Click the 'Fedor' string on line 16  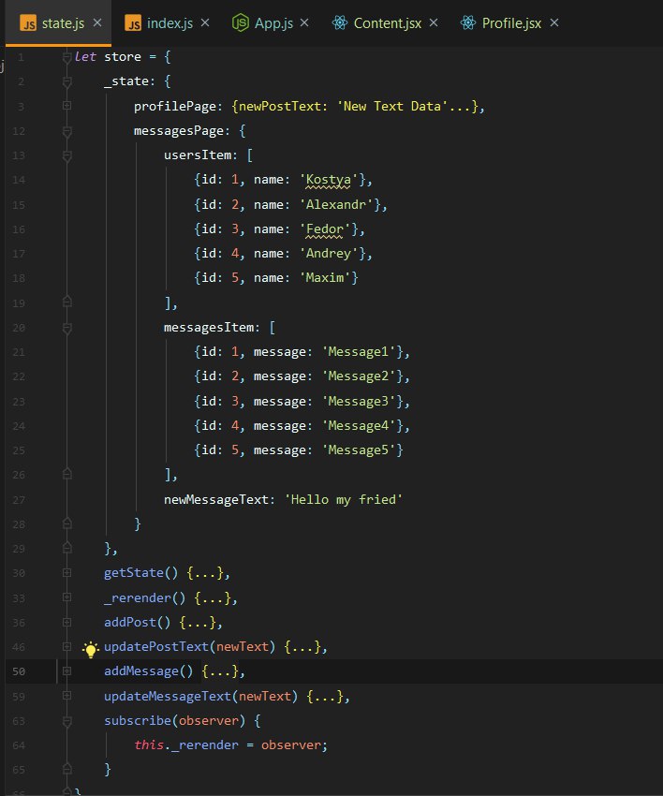325,228
